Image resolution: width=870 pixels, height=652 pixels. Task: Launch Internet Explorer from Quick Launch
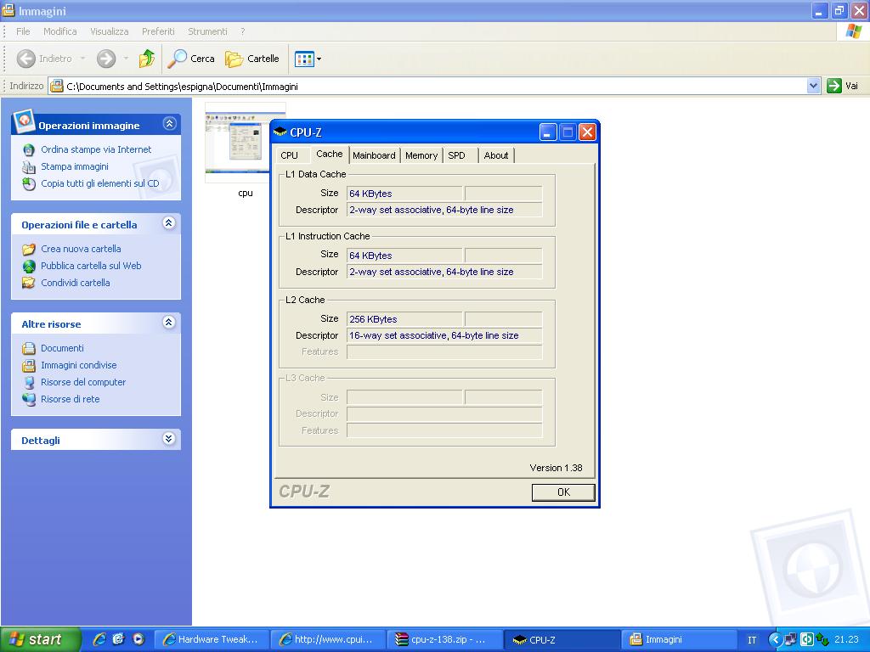pos(99,639)
